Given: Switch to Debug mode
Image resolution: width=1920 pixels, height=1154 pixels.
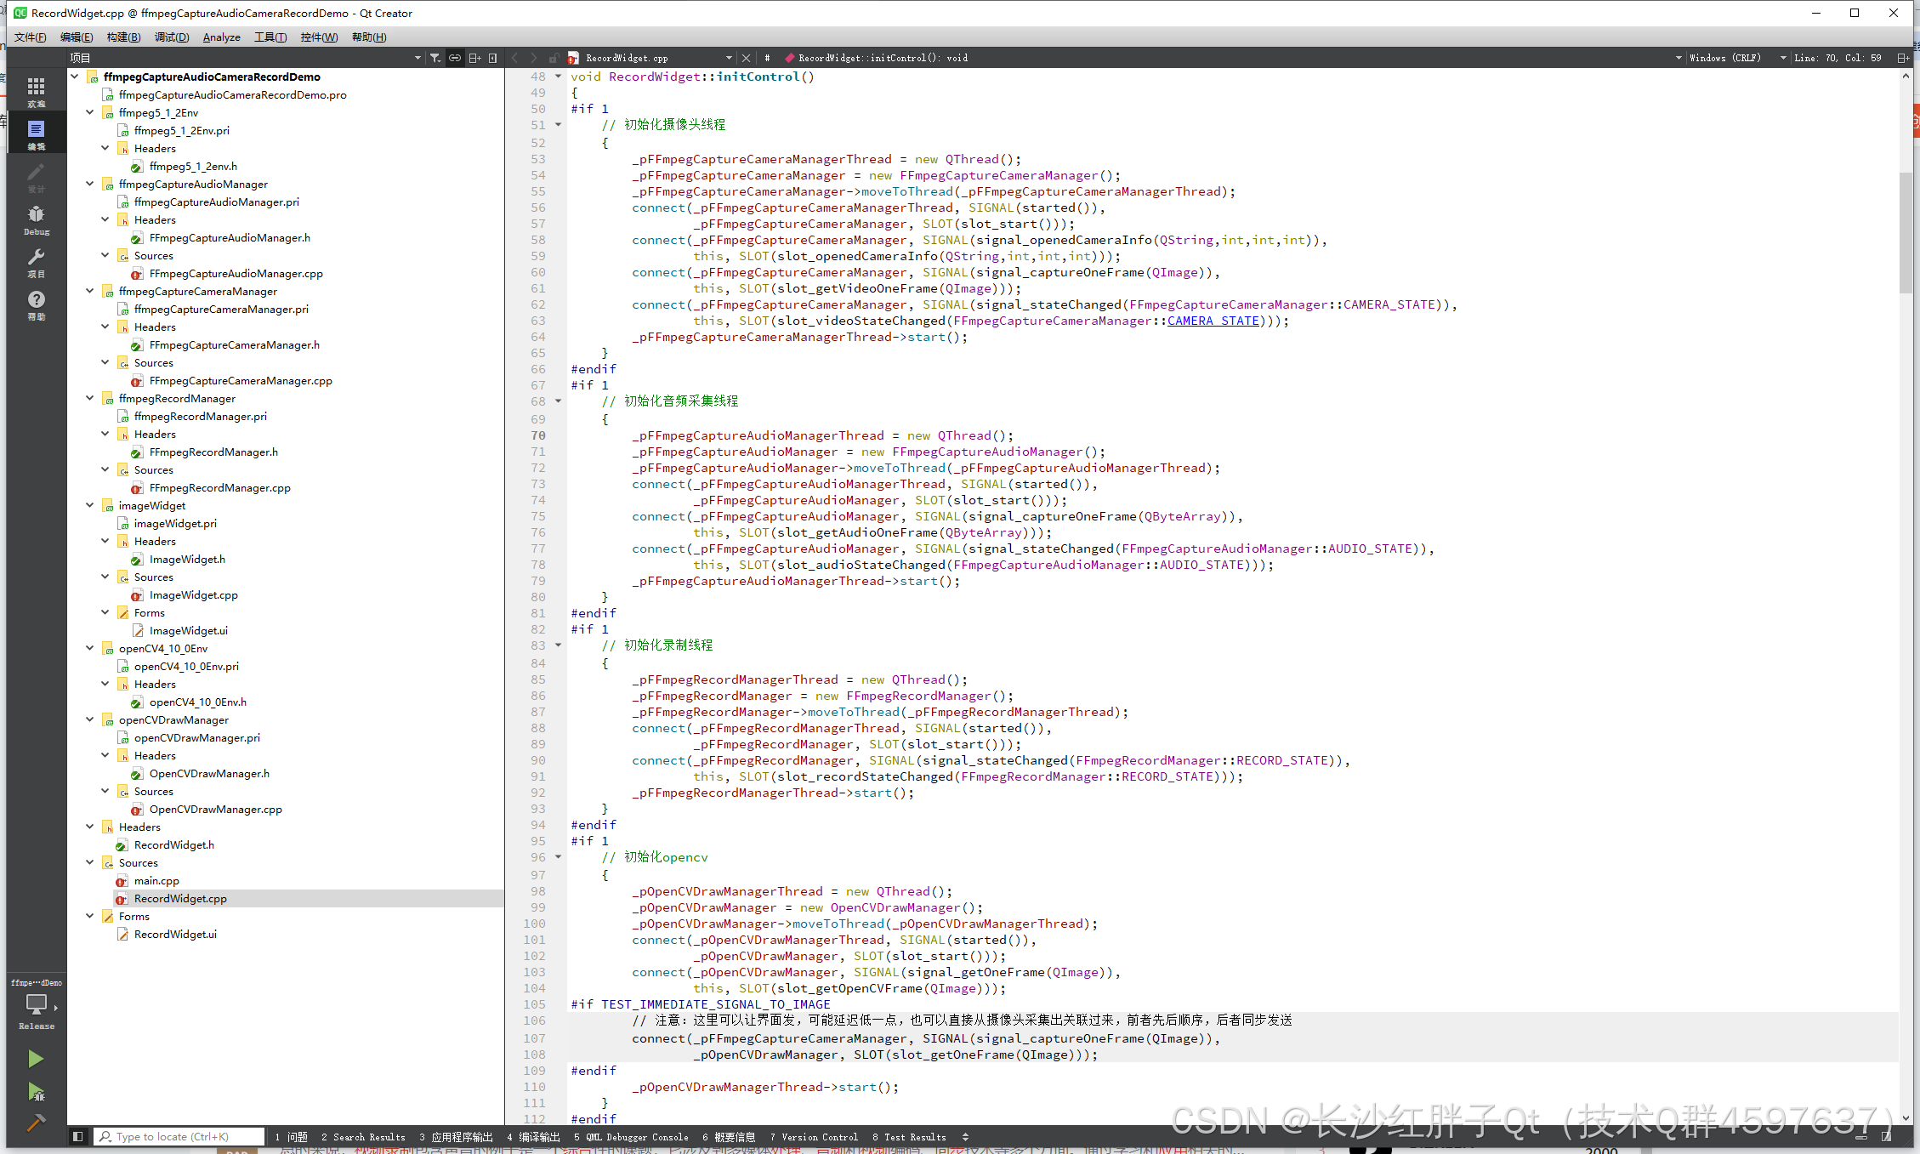Looking at the screenshot, I should 36,219.
